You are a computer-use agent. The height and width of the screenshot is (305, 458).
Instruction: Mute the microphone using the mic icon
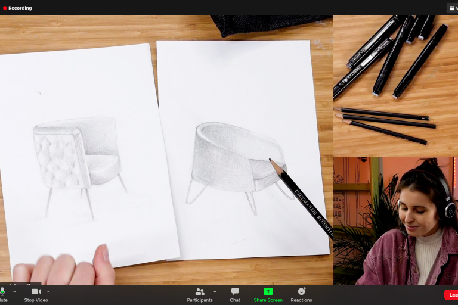(2, 291)
